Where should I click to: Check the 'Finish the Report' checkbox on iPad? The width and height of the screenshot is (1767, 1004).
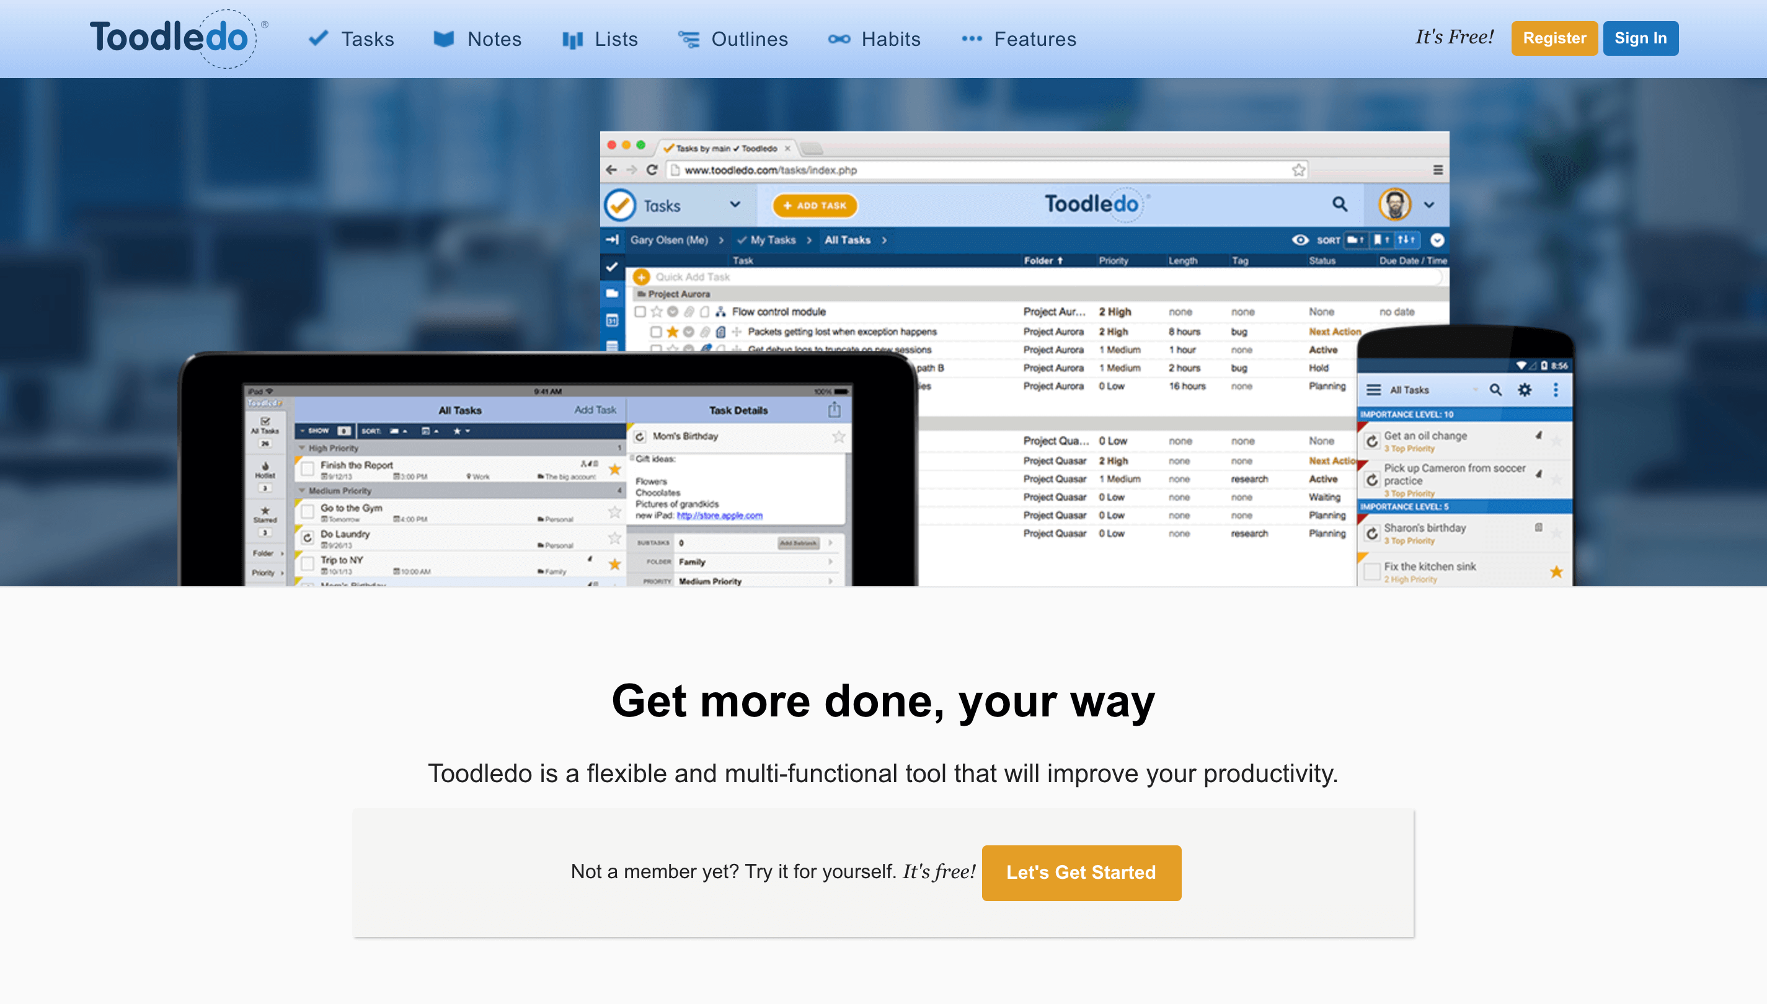pyautogui.click(x=308, y=469)
